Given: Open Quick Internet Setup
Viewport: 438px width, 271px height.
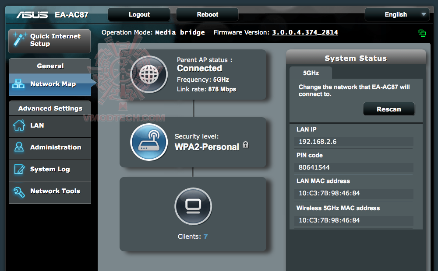Looking at the screenshot, I should 49,41.
